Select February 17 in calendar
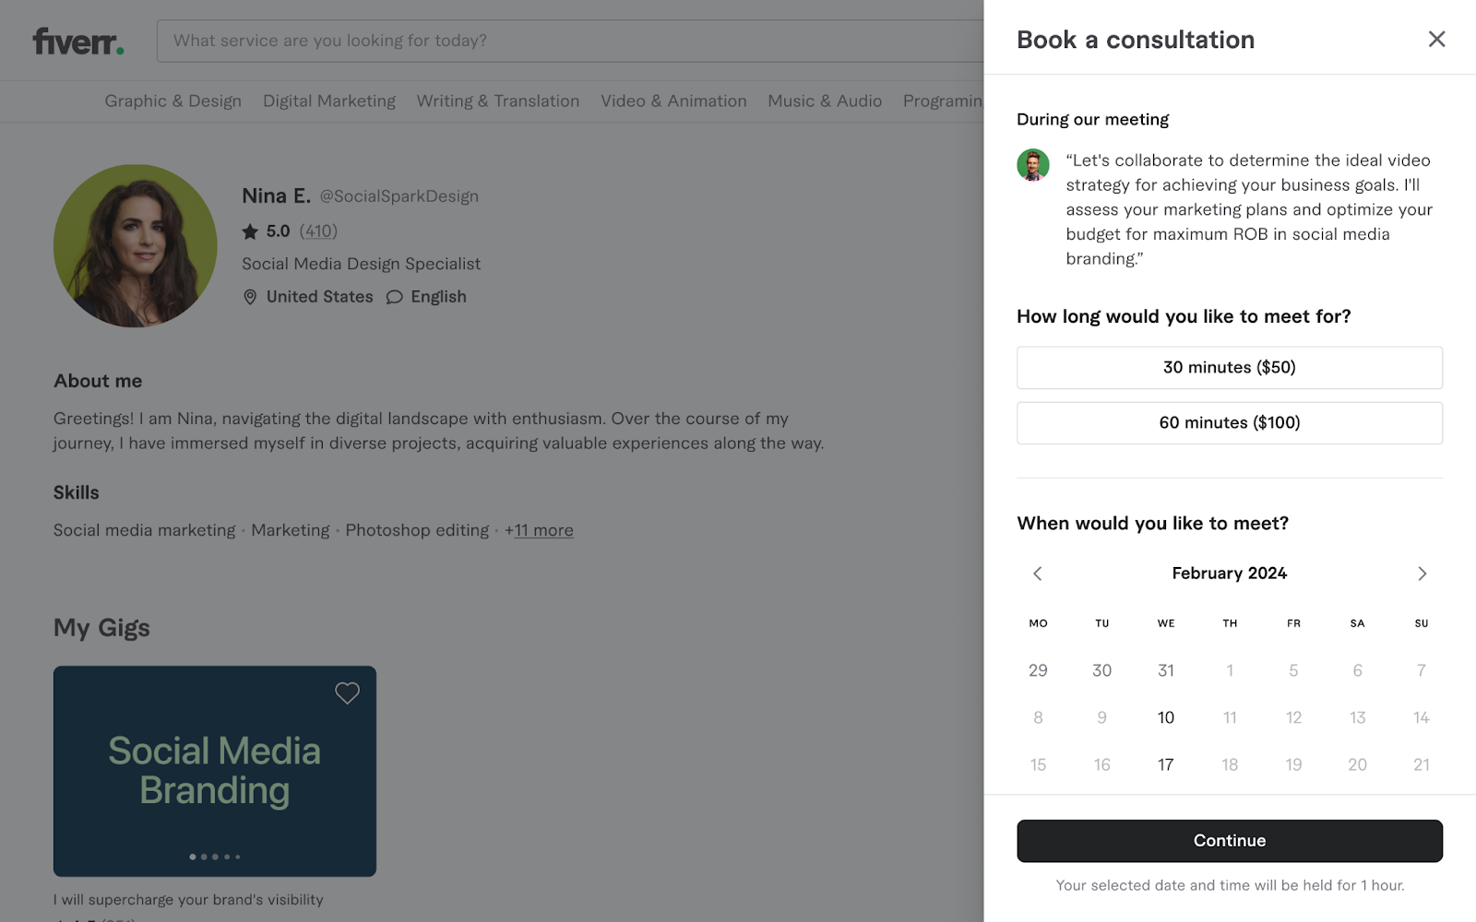Screen dimensions: 1476x922 (x=1166, y=764)
